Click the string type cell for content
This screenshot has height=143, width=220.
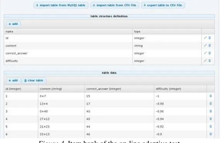click(167, 46)
